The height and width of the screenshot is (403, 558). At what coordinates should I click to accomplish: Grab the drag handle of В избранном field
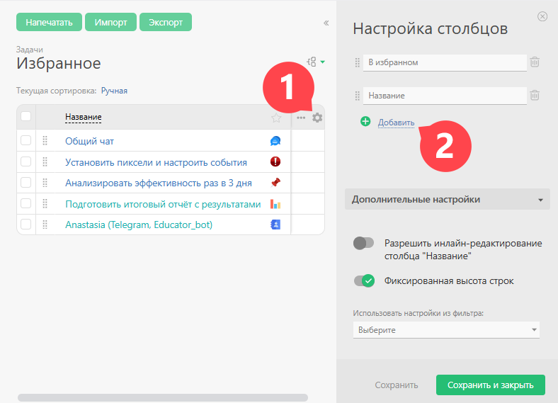point(358,62)
